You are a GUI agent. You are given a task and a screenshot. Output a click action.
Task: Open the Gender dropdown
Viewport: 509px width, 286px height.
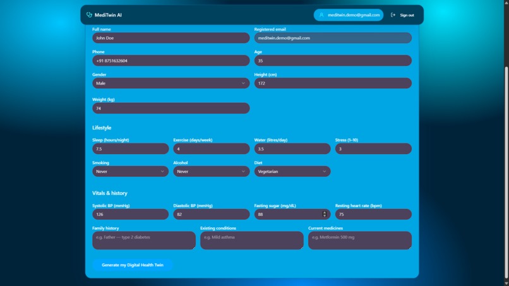(x=171, y=83)
